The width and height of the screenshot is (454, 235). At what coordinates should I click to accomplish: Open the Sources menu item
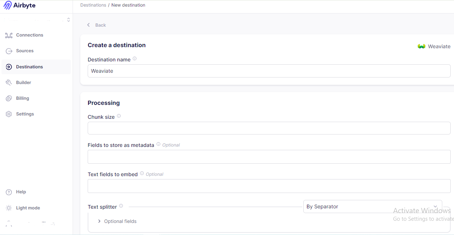(36, 51)
